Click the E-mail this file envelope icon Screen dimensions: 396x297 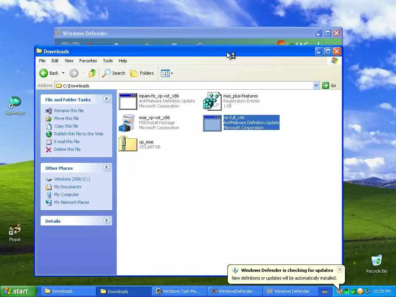point(49,142)
